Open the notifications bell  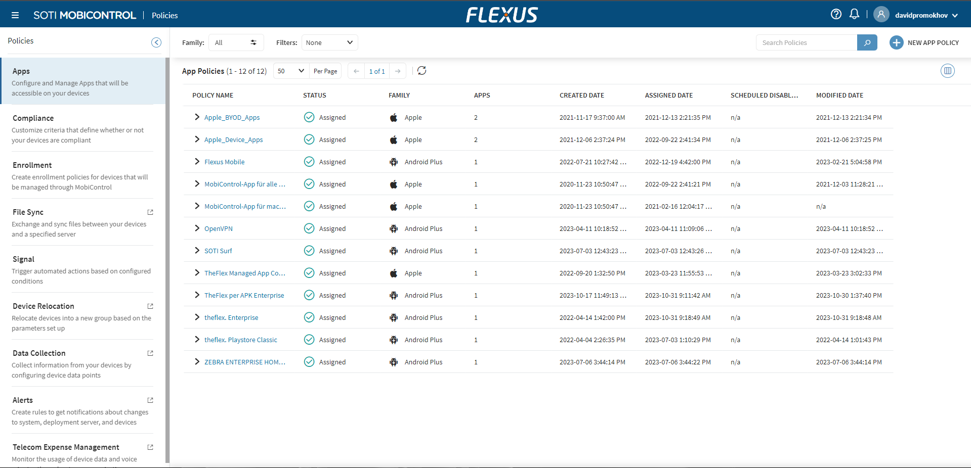click(x=854, y=14)
